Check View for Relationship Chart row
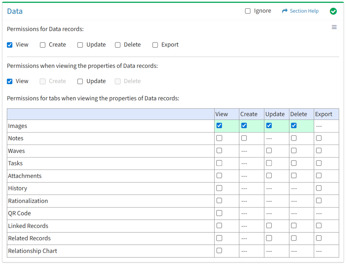This screenshot has height=265, width=346. [x=219, y=251]
